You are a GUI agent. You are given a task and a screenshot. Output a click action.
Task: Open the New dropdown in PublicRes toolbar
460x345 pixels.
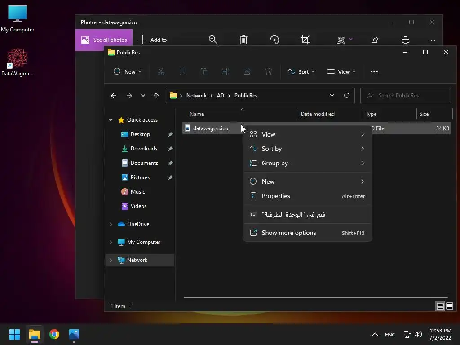[x=127, y=71]
